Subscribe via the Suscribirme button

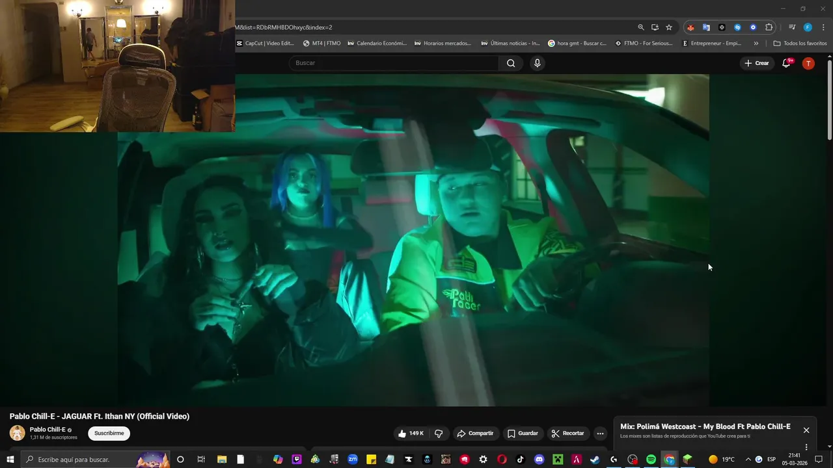[x=109, y=434]
